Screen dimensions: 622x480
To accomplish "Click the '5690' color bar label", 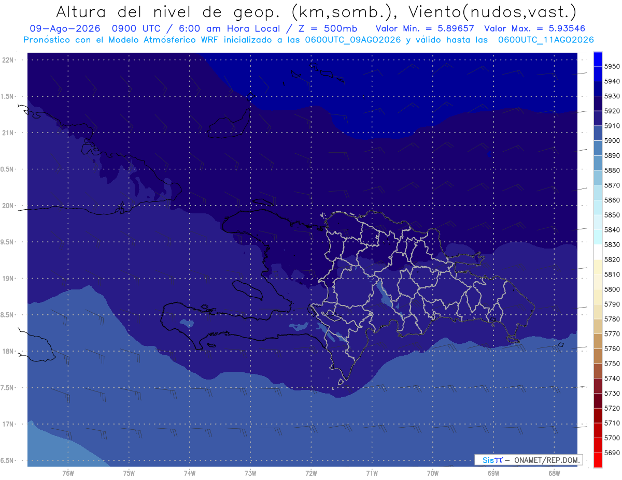I will (612, 453).
